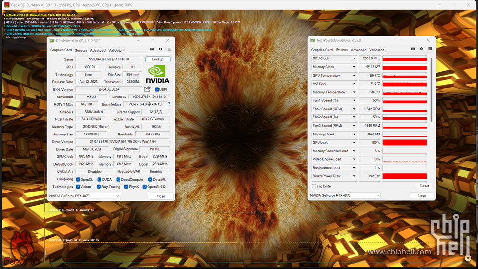This screenshot has width=478, height=269.
Task: Switch to Advanced tab in Sensors window
Action: [x=358, y=50]
